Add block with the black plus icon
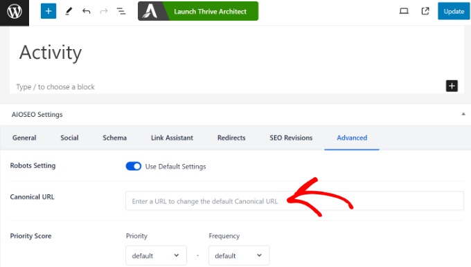Screen dimensions: 471x267 pos(452,86)
